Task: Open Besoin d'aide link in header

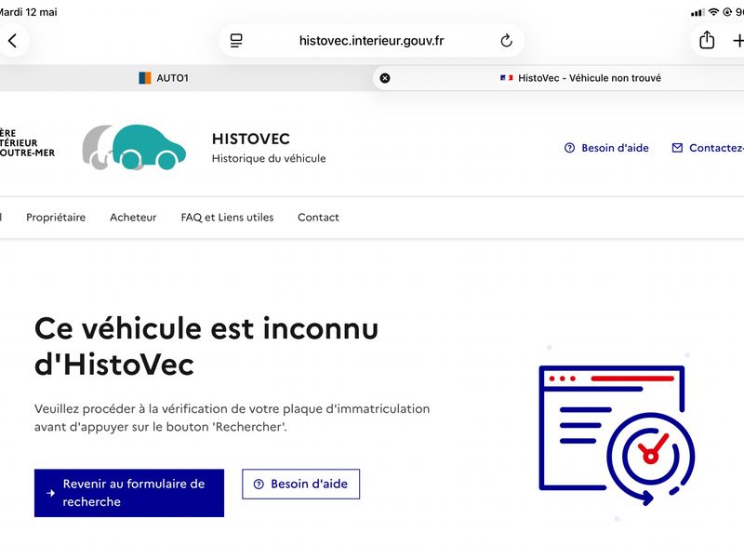Action: pyautogui.click(x=606, y=148)
